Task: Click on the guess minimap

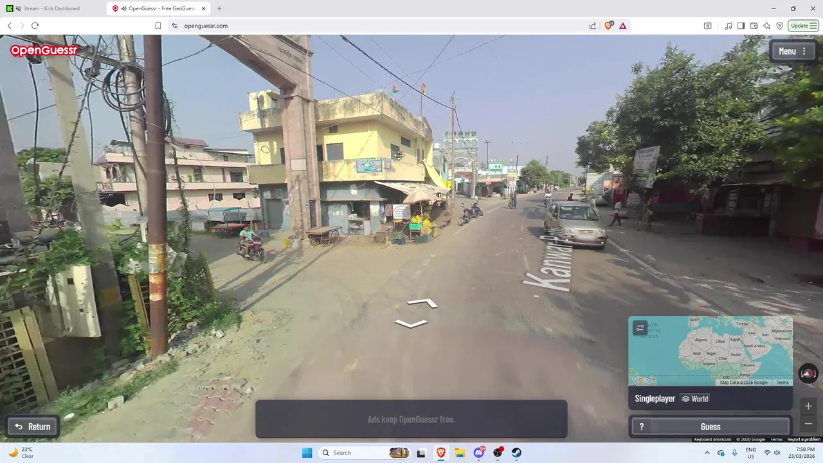Action: point(710,350)
